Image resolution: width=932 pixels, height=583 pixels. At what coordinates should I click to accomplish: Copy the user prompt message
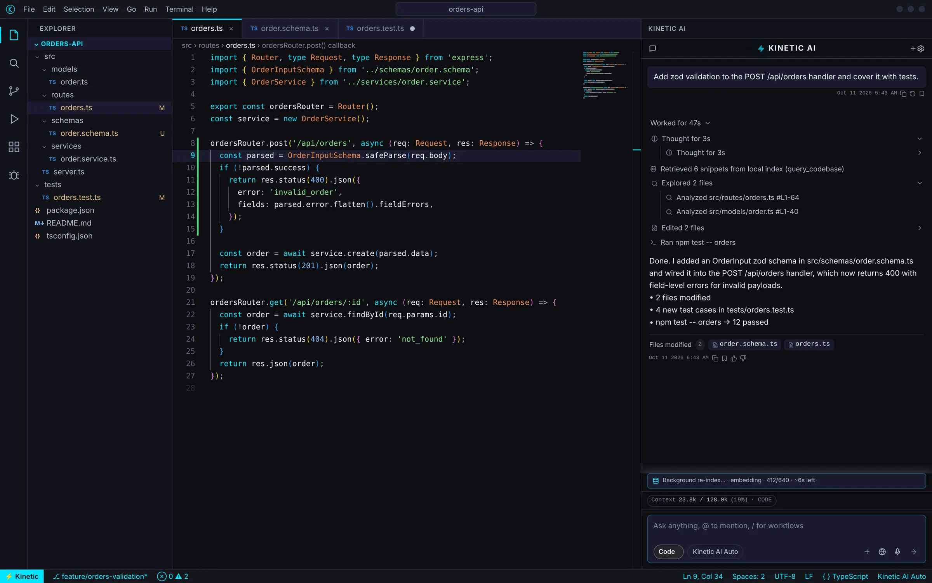pyautogui.click(x=903, y=94)
